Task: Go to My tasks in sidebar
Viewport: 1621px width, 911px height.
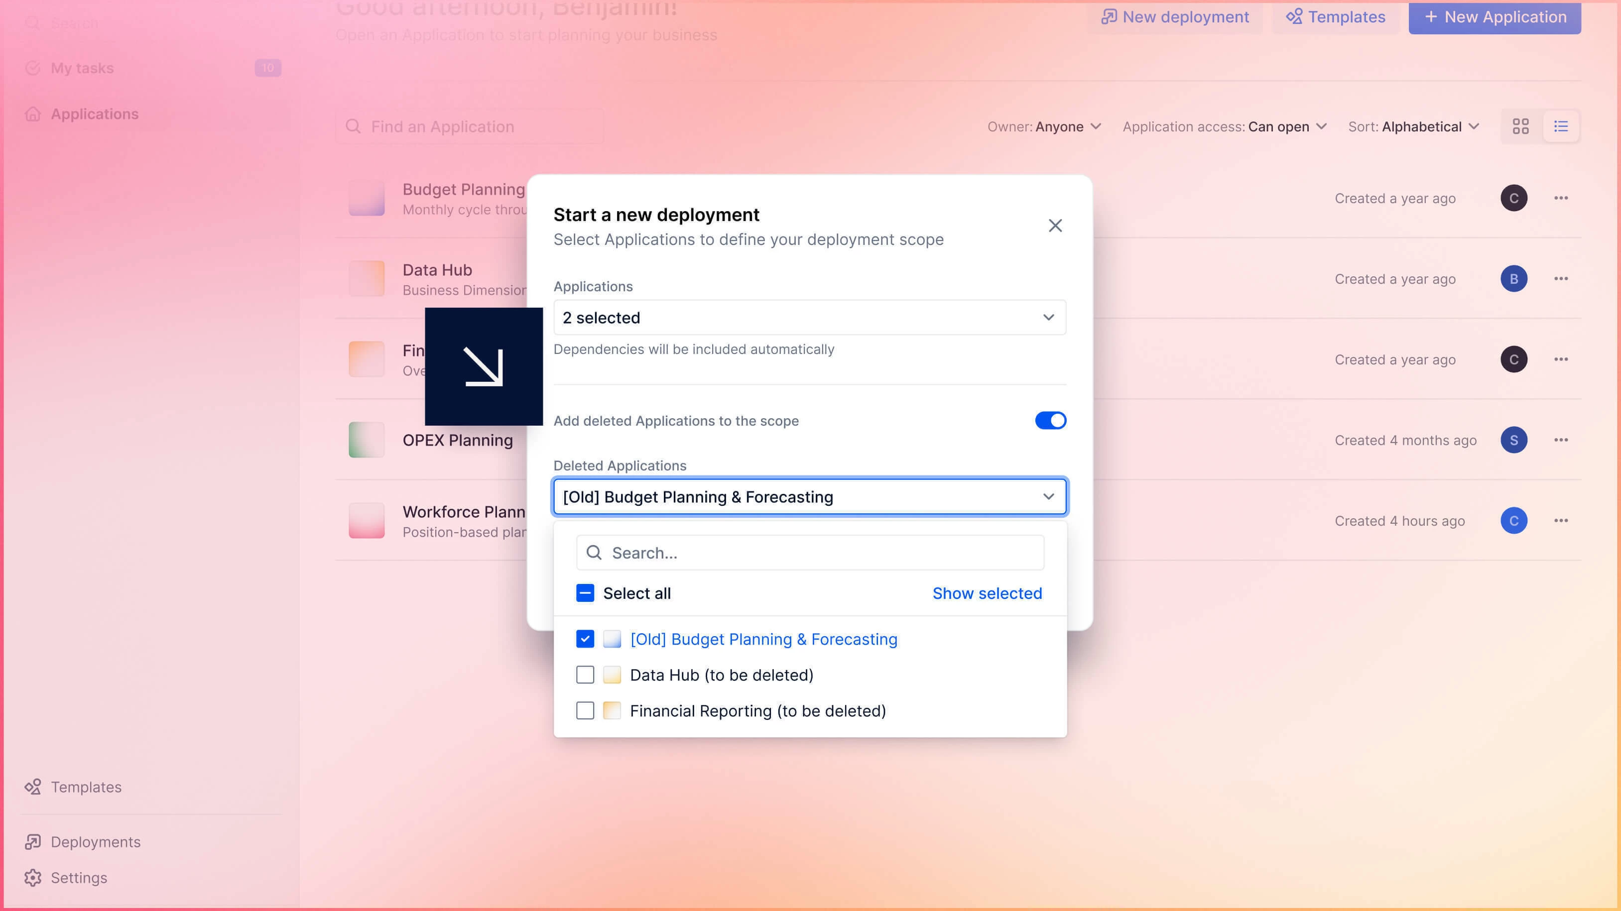Action: coord(82,68)
